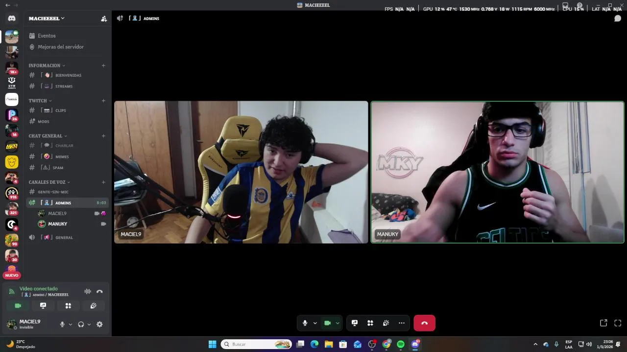Share your screen from left panel

coord(43,306)
